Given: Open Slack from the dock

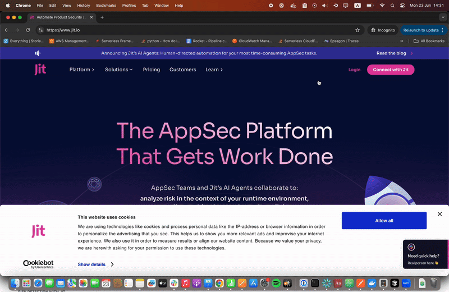Looking at the screenshot, I should coord(174,283).
